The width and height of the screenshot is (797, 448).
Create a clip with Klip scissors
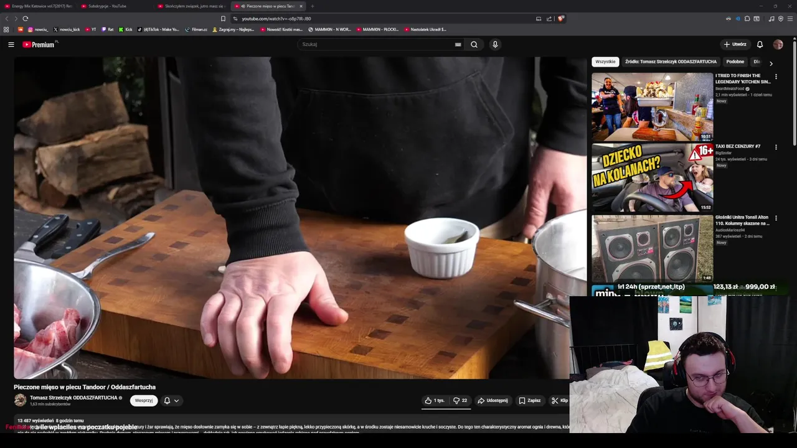point(559,401)
